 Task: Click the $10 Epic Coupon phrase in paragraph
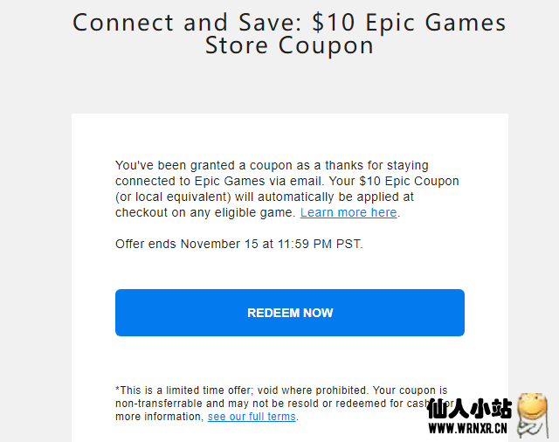(409, 181)
